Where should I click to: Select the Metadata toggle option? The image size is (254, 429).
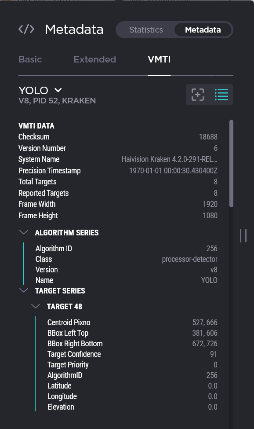[x=203, y=30]
